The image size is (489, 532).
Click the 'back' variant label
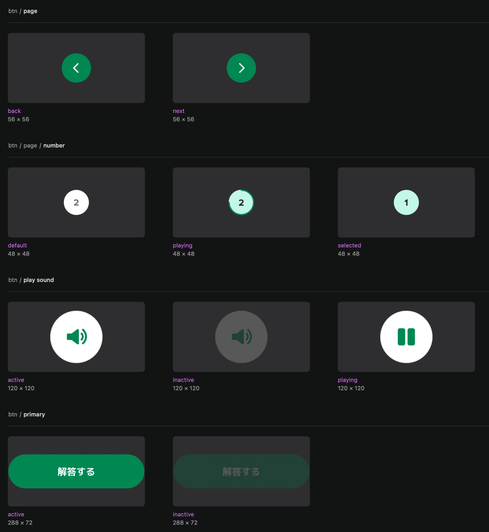tap(14, 111)
